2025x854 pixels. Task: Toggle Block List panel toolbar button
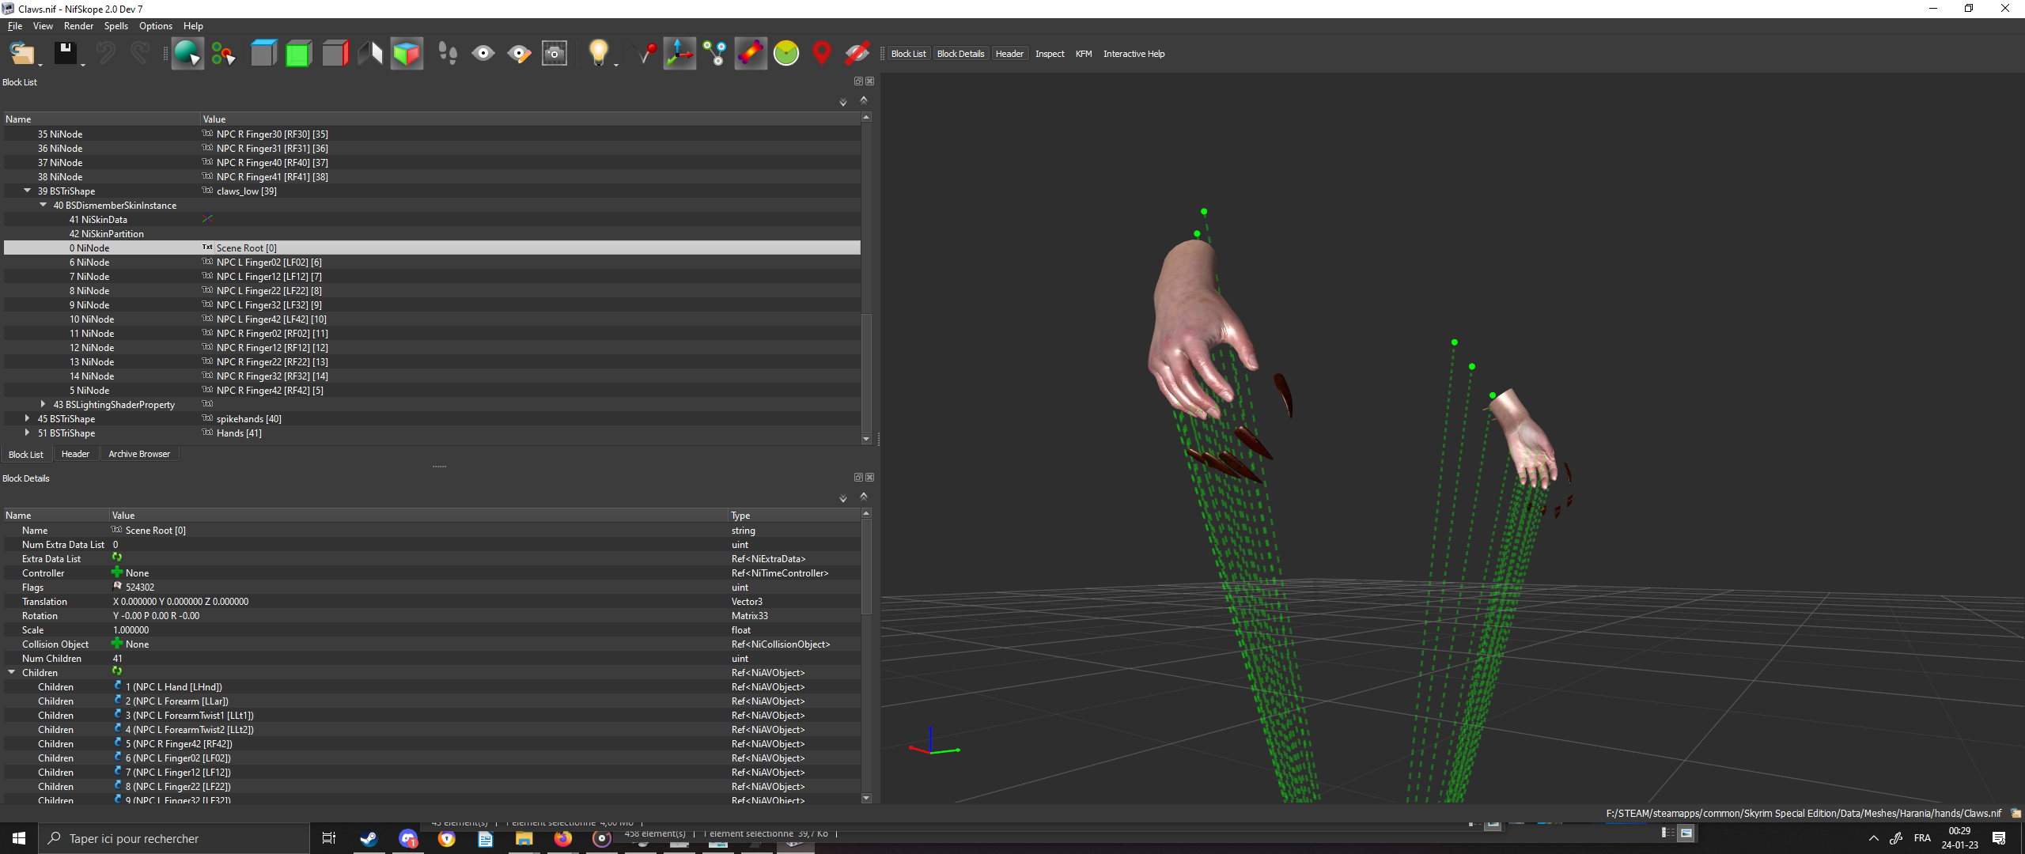(x=908, y=54)
